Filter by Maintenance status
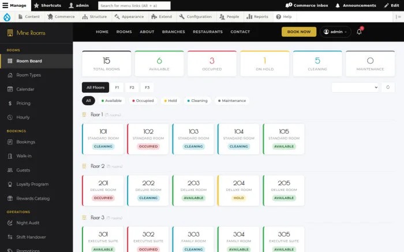Image resolution: width=404 pixels, height=252 pixels. point(232,101)
